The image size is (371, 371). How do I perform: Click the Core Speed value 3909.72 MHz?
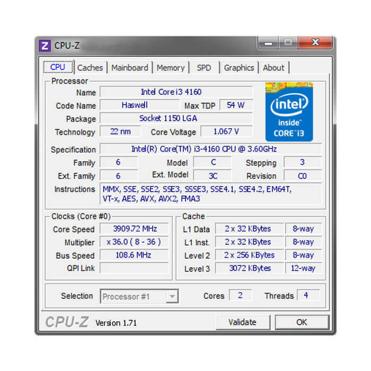134,229
